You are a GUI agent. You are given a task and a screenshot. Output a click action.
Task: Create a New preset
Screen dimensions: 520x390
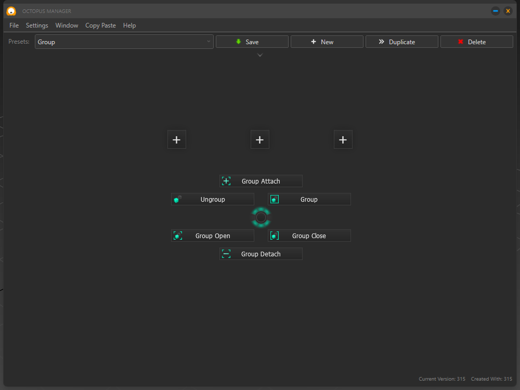[327, 42]
